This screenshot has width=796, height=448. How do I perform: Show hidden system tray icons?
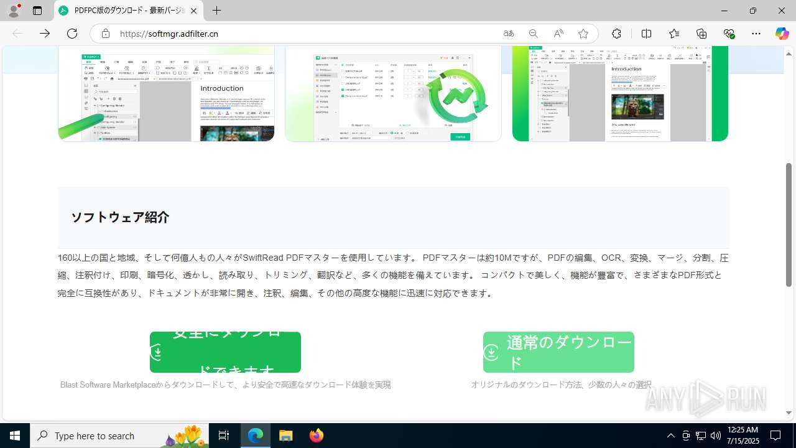670,436
